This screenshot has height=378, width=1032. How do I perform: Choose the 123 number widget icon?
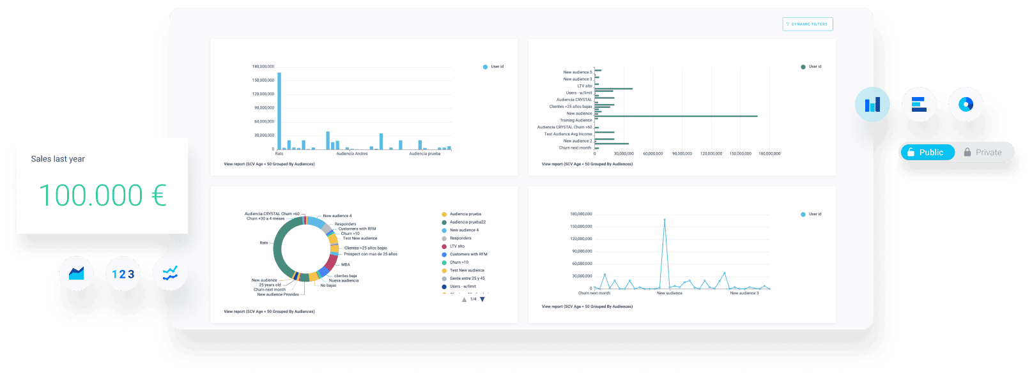coord(123,274)
